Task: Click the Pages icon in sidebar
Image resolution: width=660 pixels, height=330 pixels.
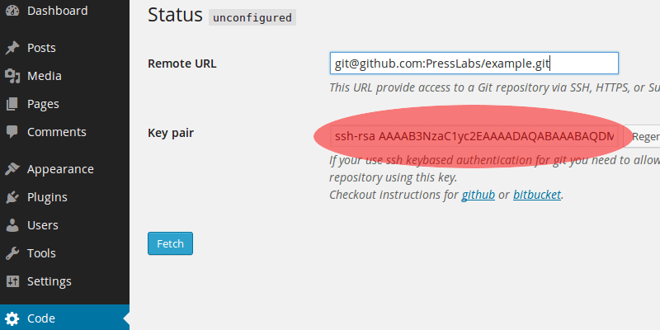Action: click(x=12, y=104)
